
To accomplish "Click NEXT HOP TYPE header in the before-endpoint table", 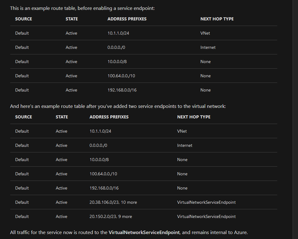I will click(217, 19).
